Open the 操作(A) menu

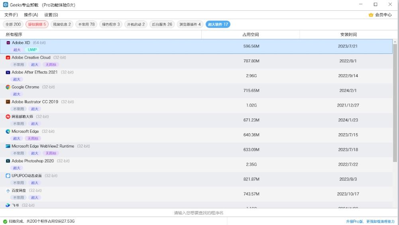tap(31, 15)
